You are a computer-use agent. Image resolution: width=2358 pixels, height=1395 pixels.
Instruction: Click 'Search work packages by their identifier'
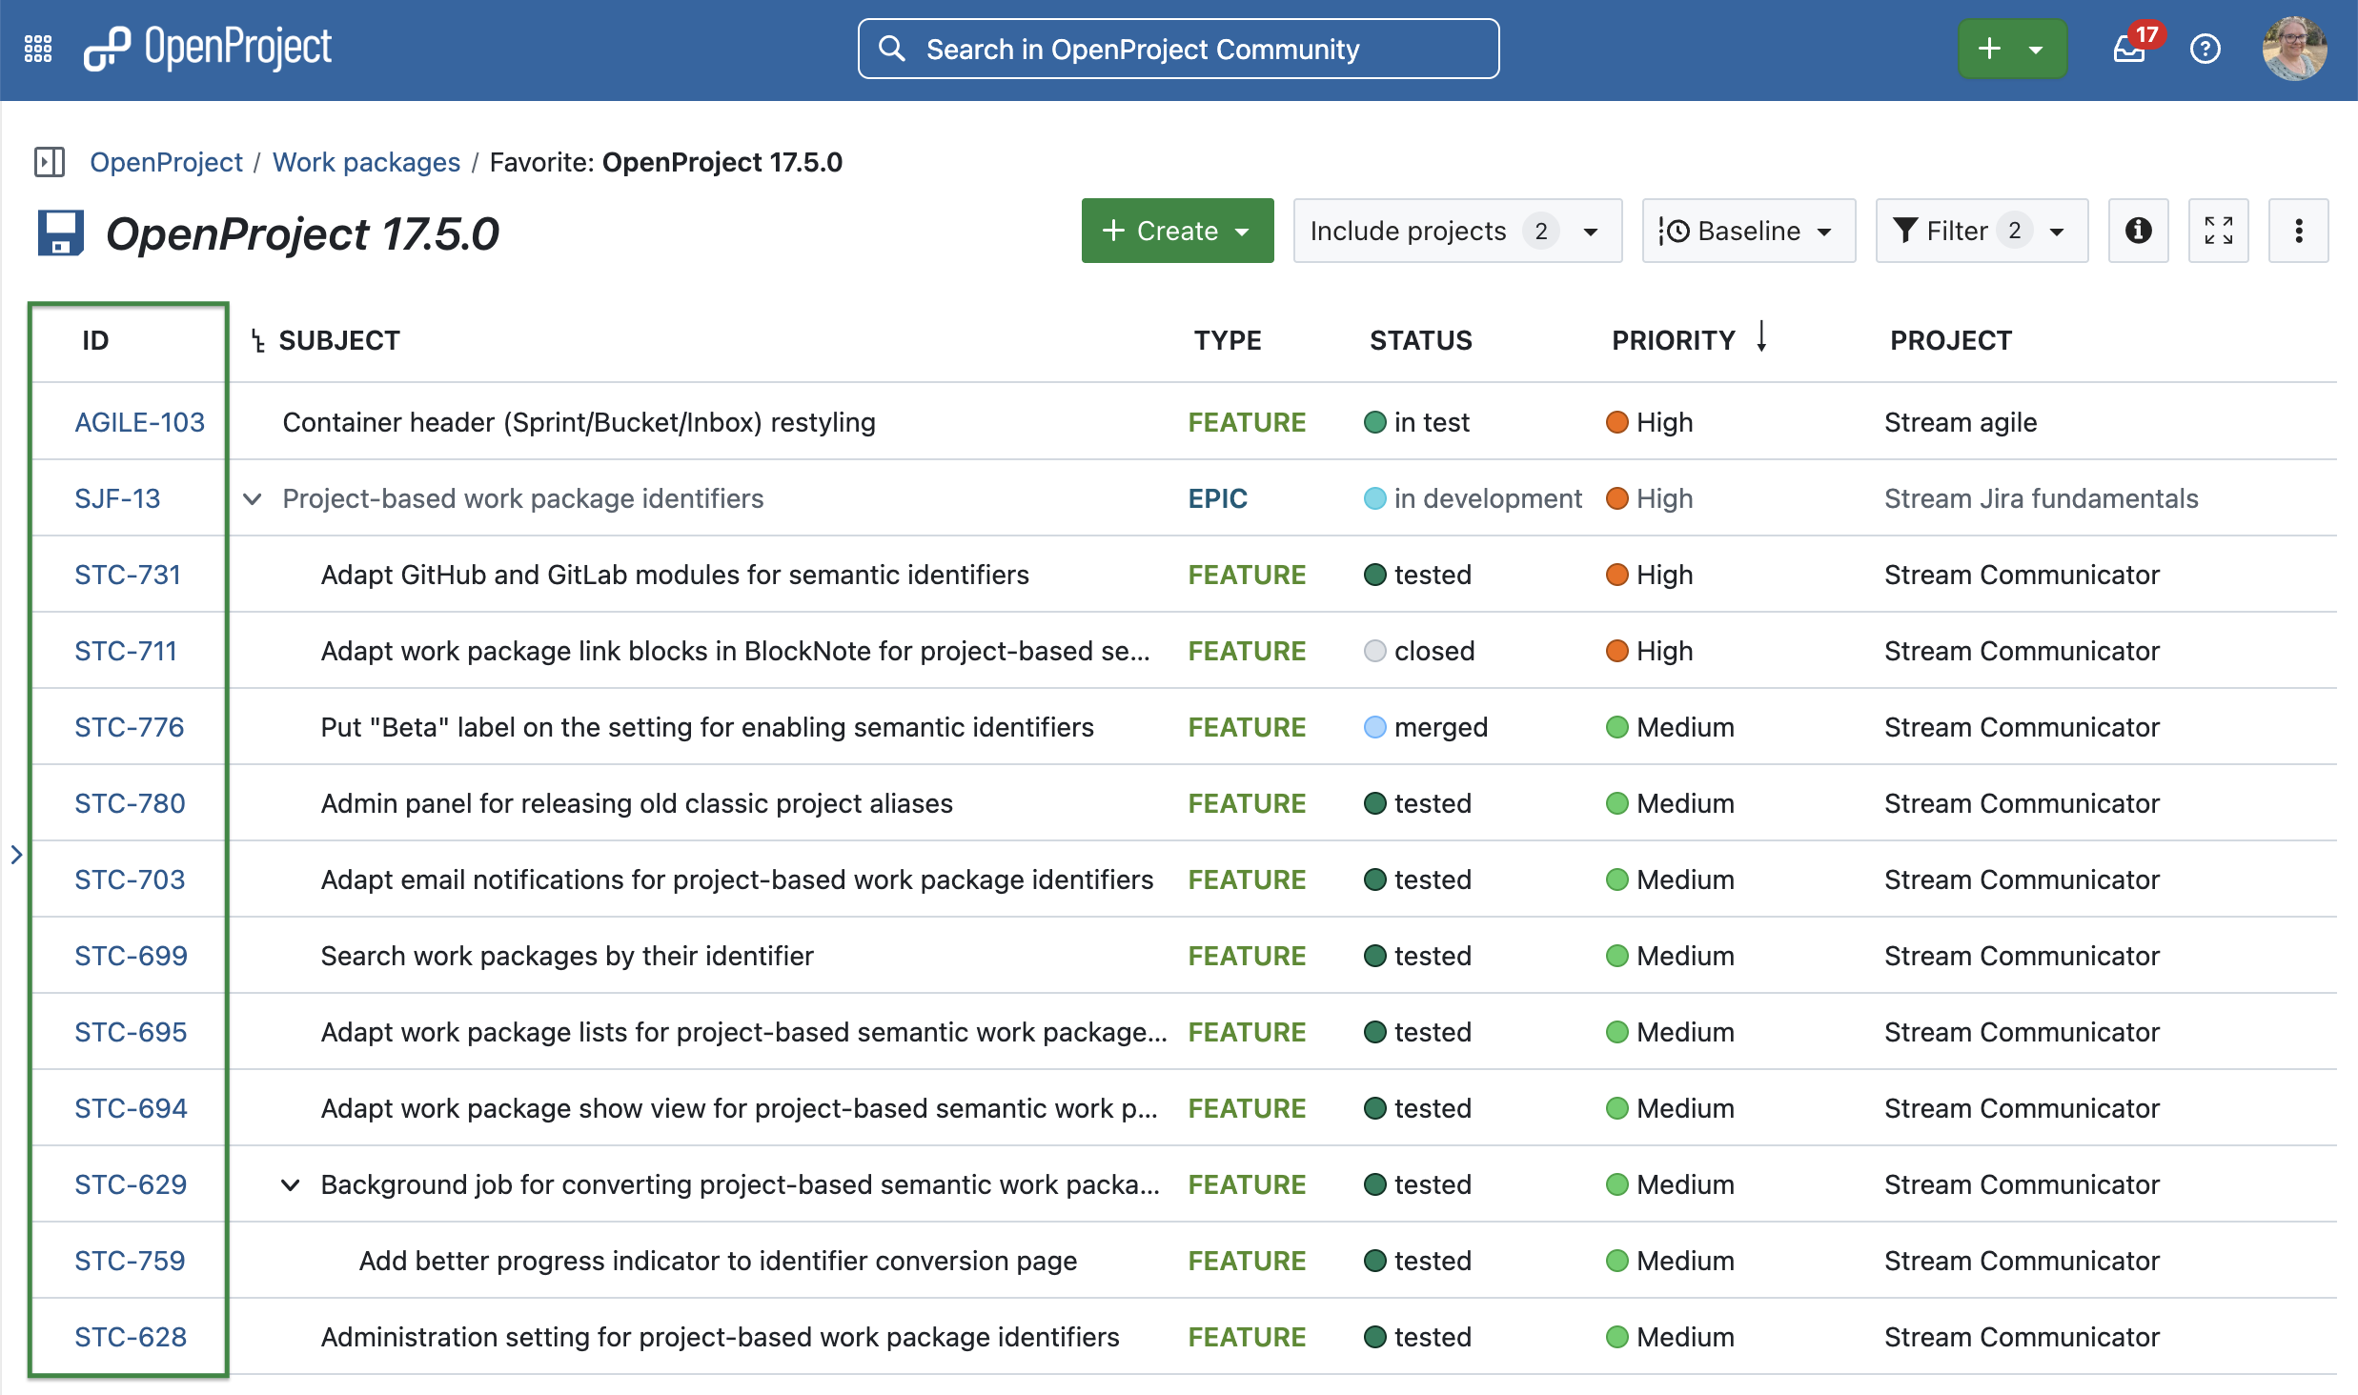click(x=567, y=956)
